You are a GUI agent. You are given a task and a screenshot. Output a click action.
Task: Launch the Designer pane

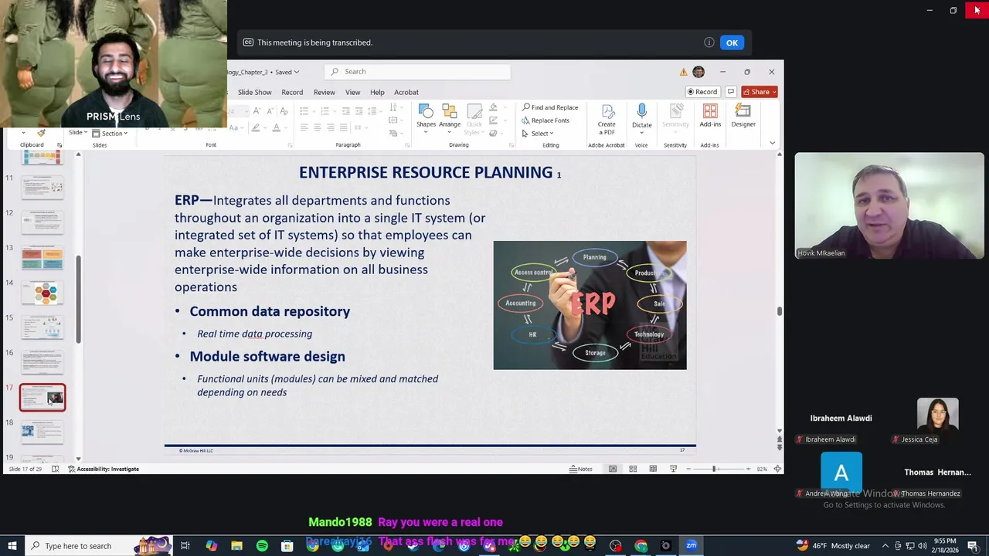(x=743, y=117)
